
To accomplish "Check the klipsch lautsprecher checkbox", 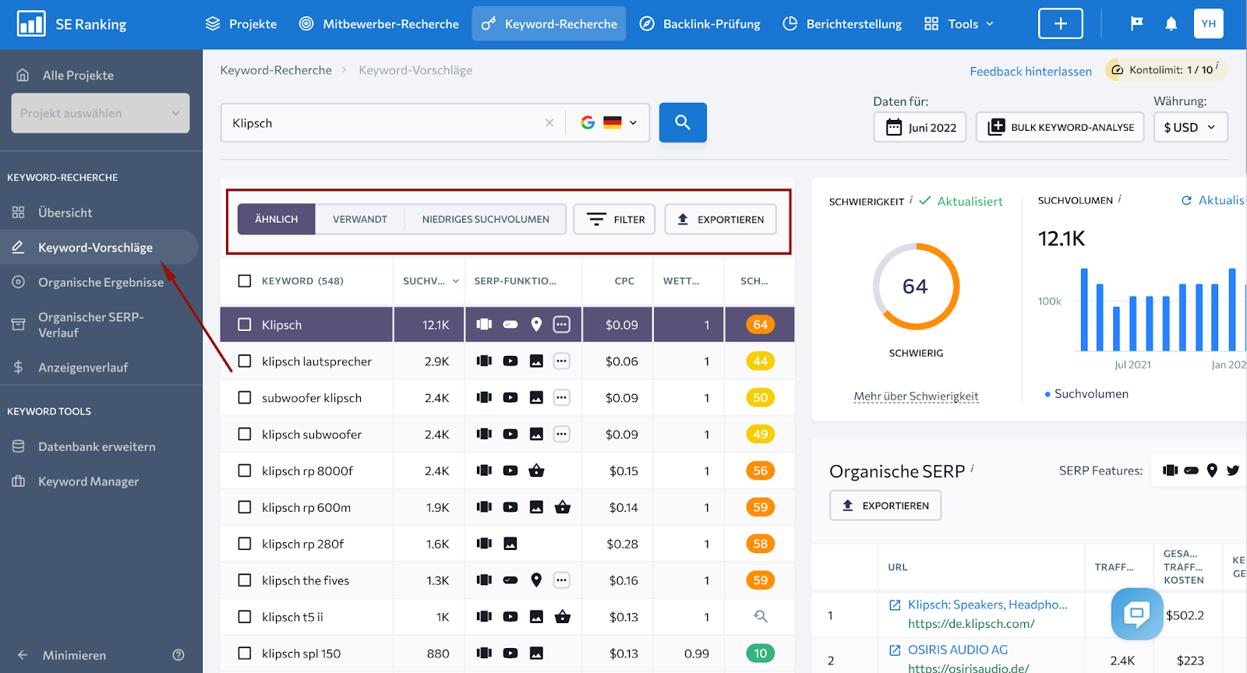I will click(245, 361).
